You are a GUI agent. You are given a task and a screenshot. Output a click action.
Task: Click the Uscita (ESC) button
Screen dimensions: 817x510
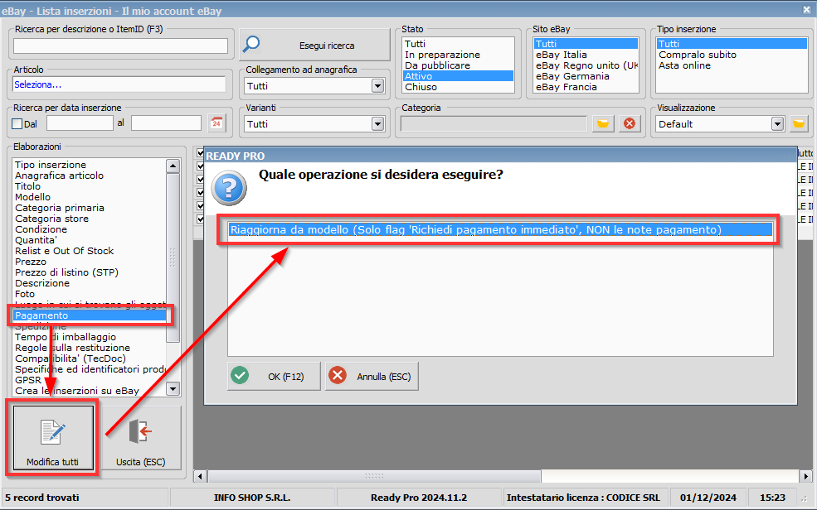pyautogui.click(x=141, y=438)
